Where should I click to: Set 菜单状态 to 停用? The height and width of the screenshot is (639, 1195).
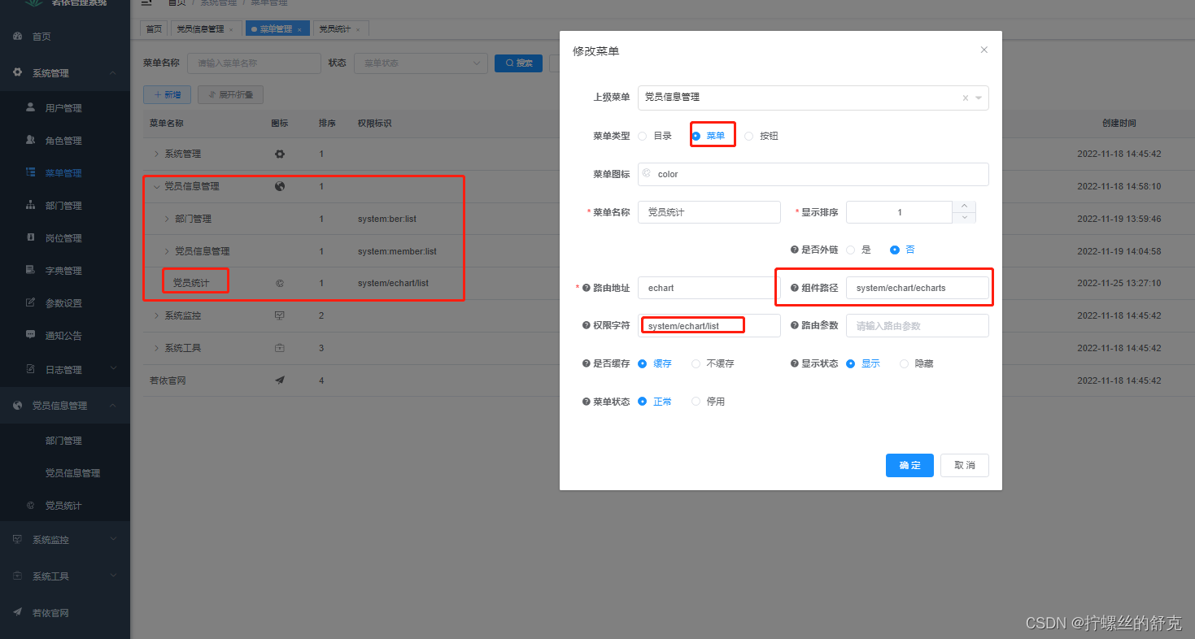coord(696,402)
